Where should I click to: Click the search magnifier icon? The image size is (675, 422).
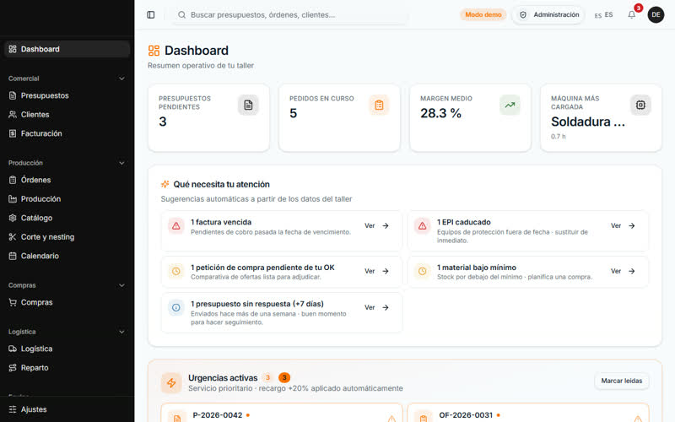[x=181, y=14]
